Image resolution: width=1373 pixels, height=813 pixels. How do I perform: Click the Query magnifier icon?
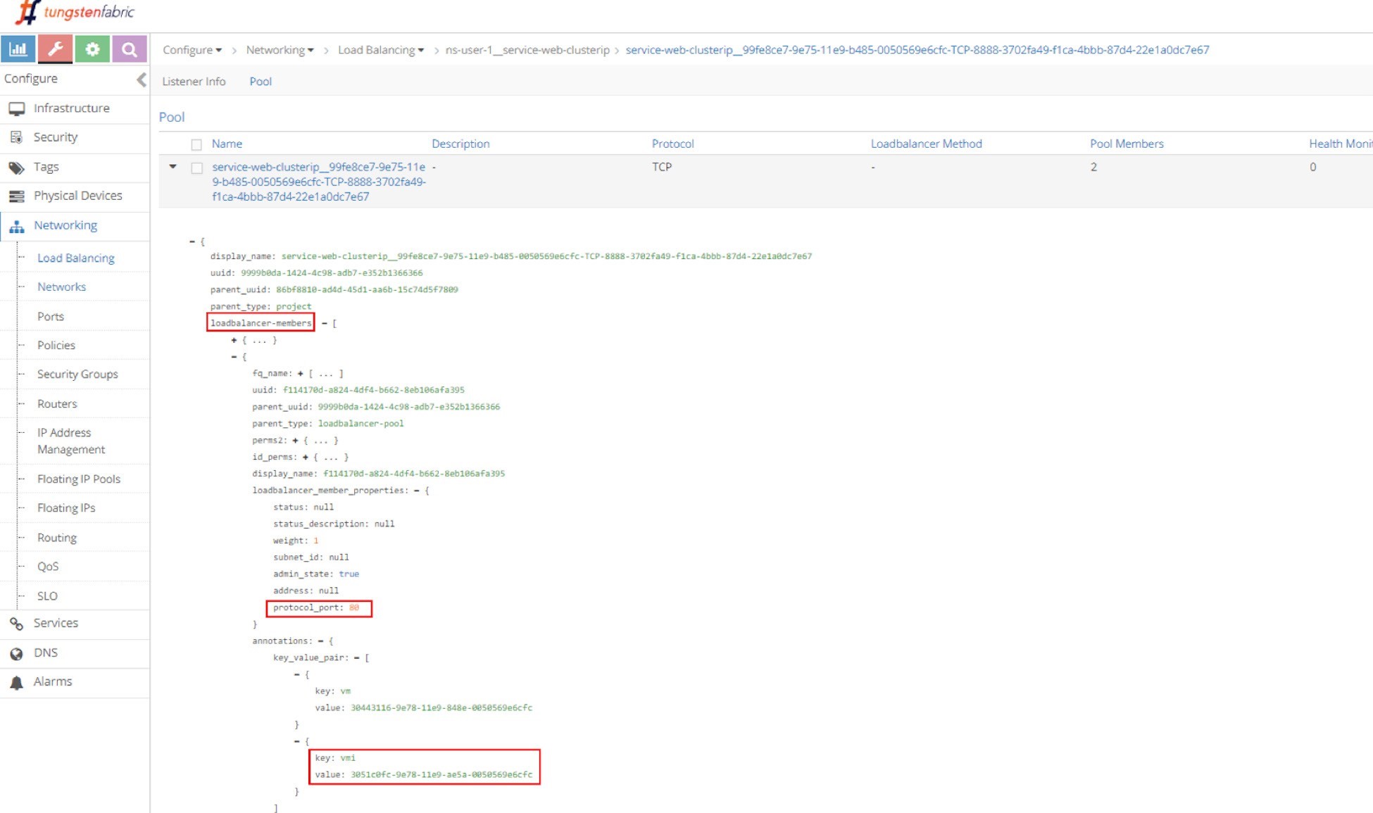point(129,49)
